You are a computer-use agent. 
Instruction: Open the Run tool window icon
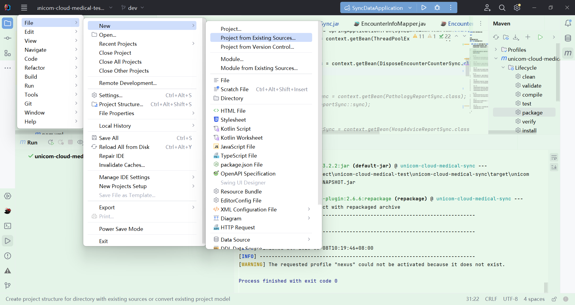[8, 241]
